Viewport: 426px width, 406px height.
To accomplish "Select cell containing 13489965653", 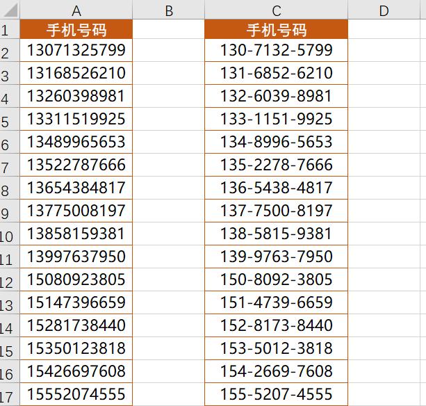I will 76,142.
